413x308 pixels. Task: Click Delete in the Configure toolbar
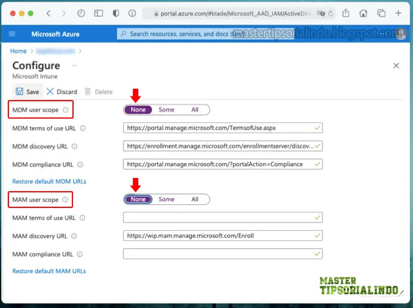[99, 92]
